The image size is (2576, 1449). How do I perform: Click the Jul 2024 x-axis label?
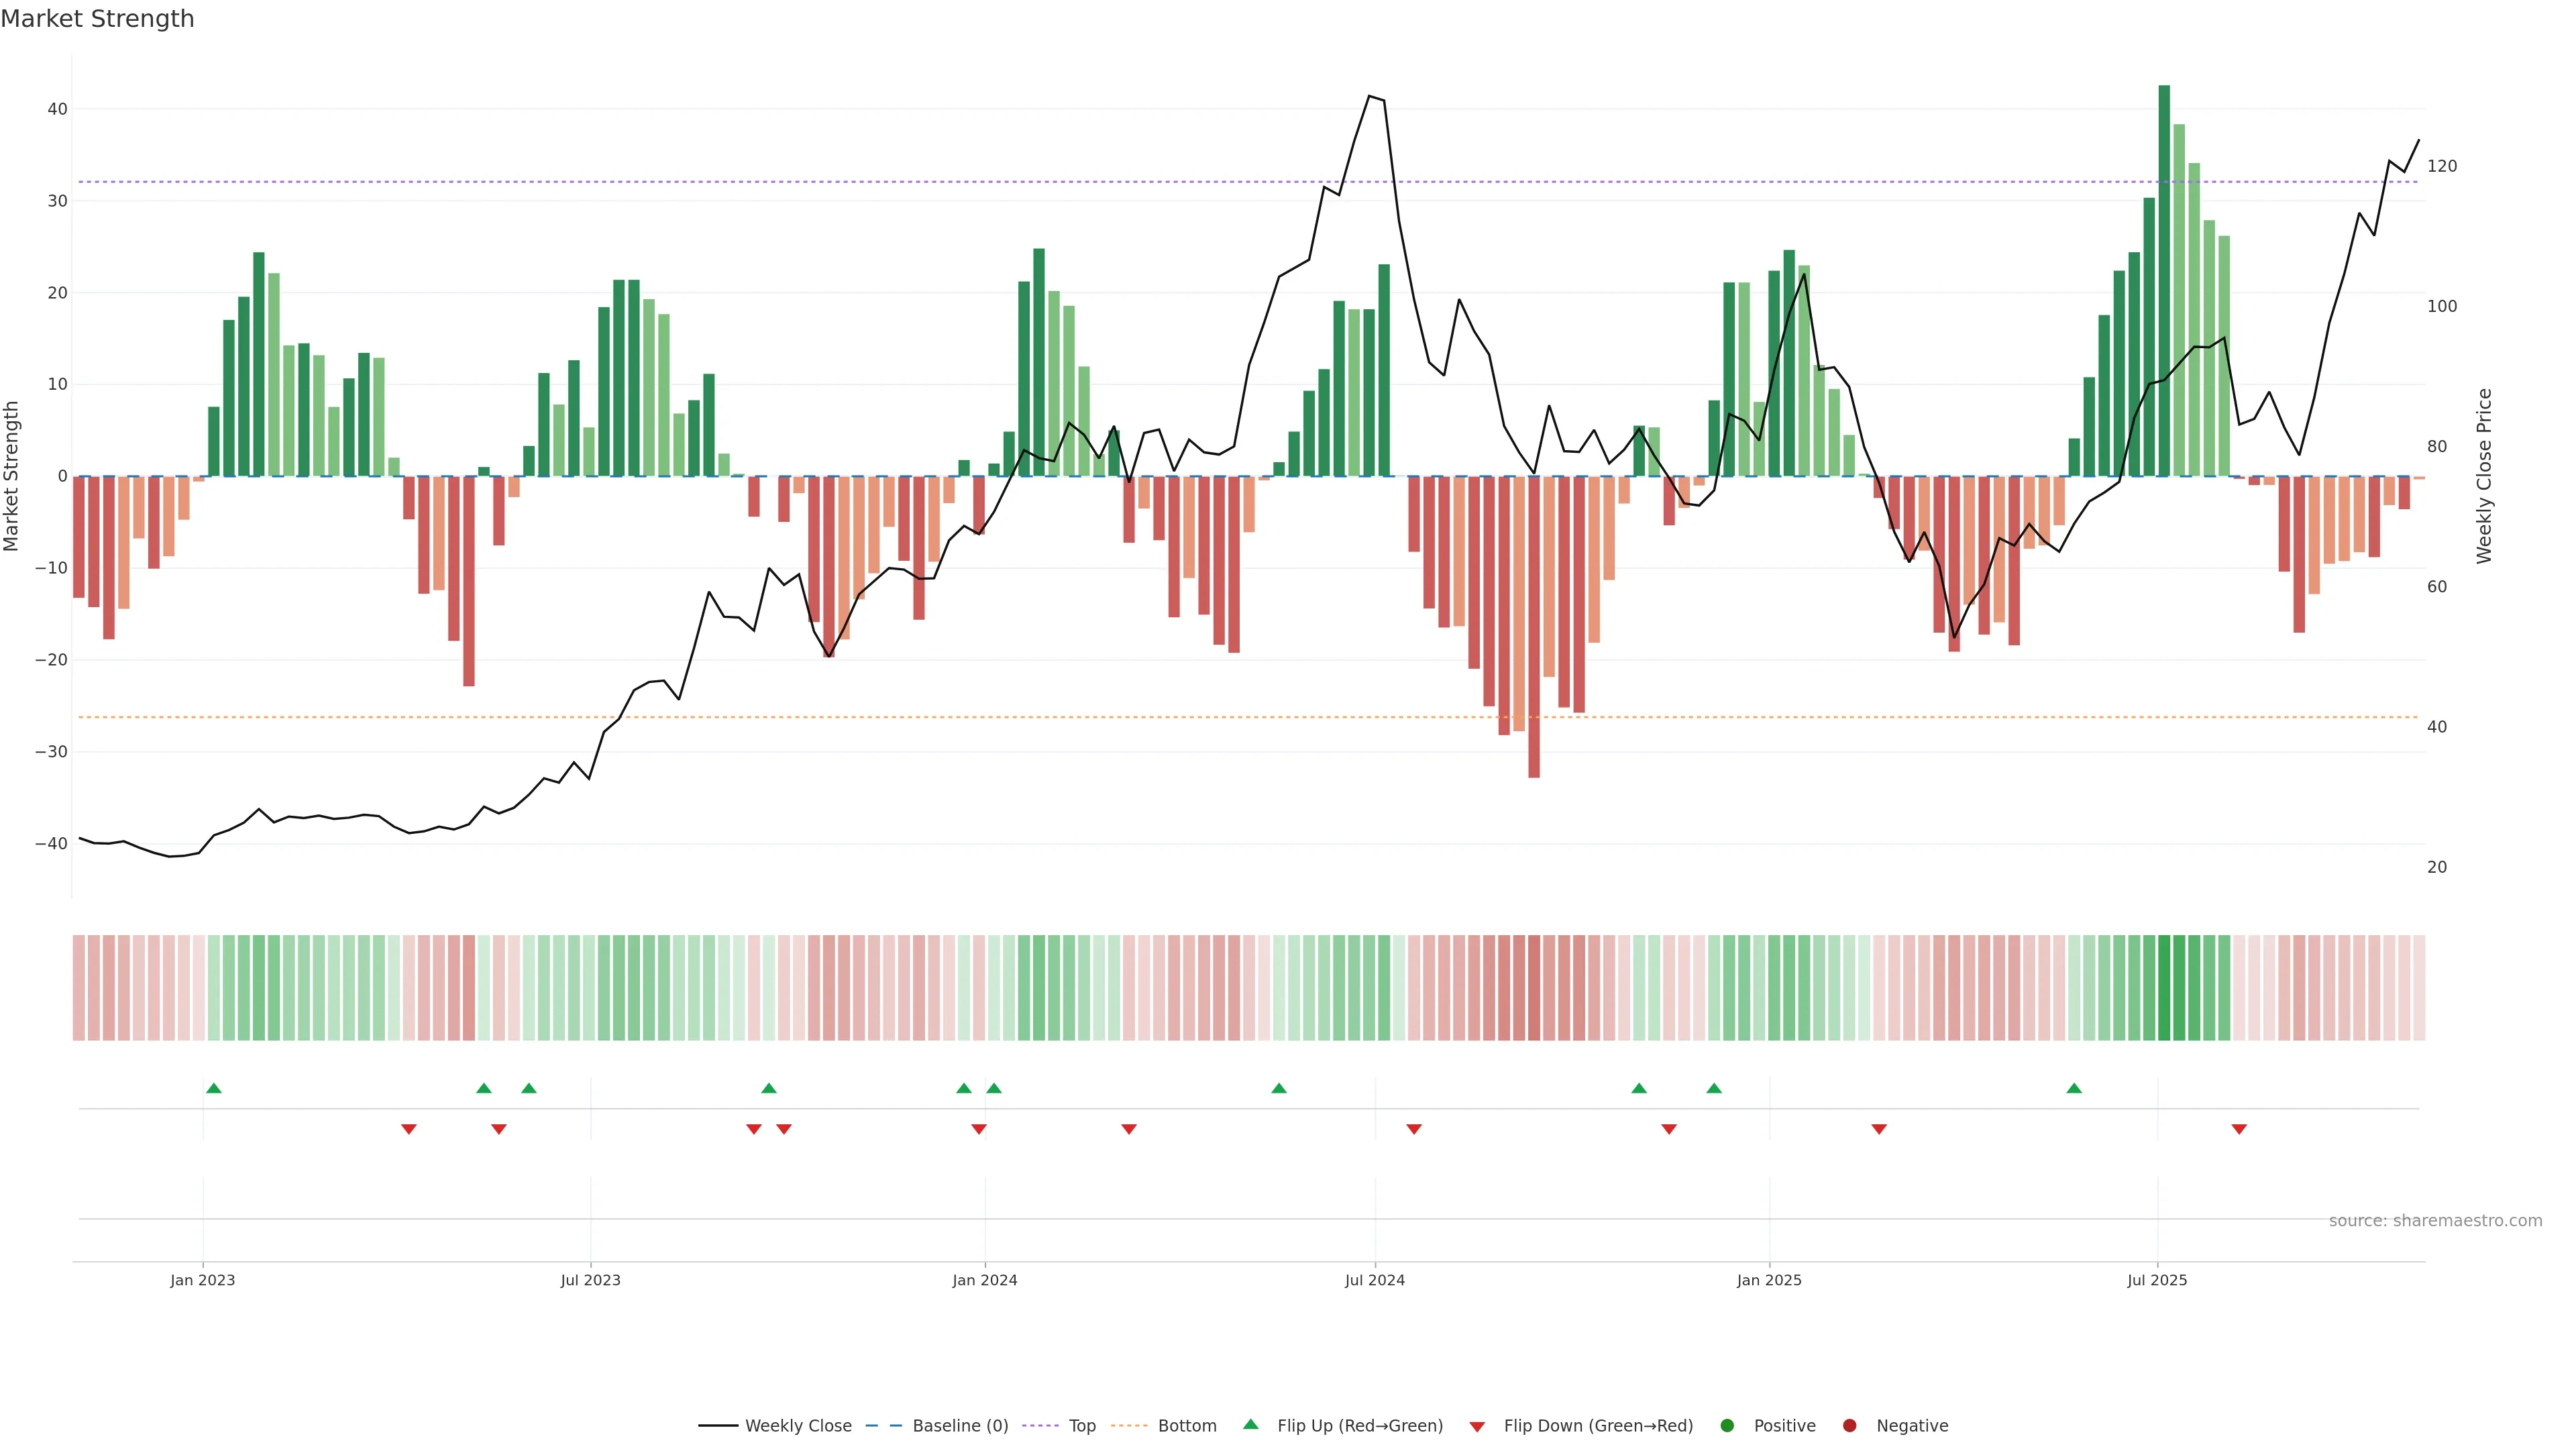point(1374,1280)
